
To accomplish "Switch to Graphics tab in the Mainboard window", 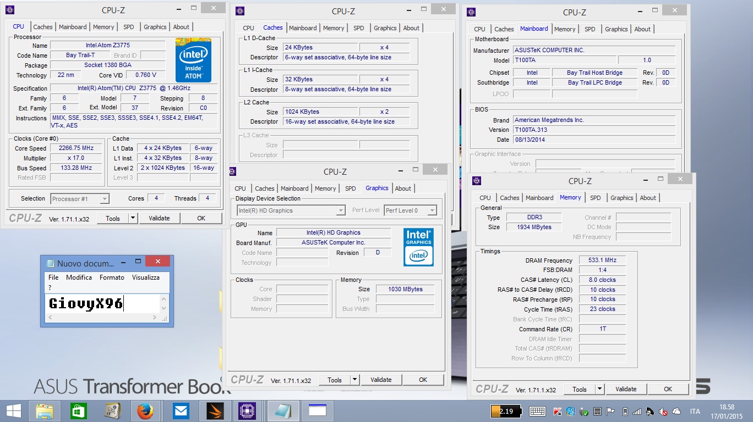I will tap(616, 29).
